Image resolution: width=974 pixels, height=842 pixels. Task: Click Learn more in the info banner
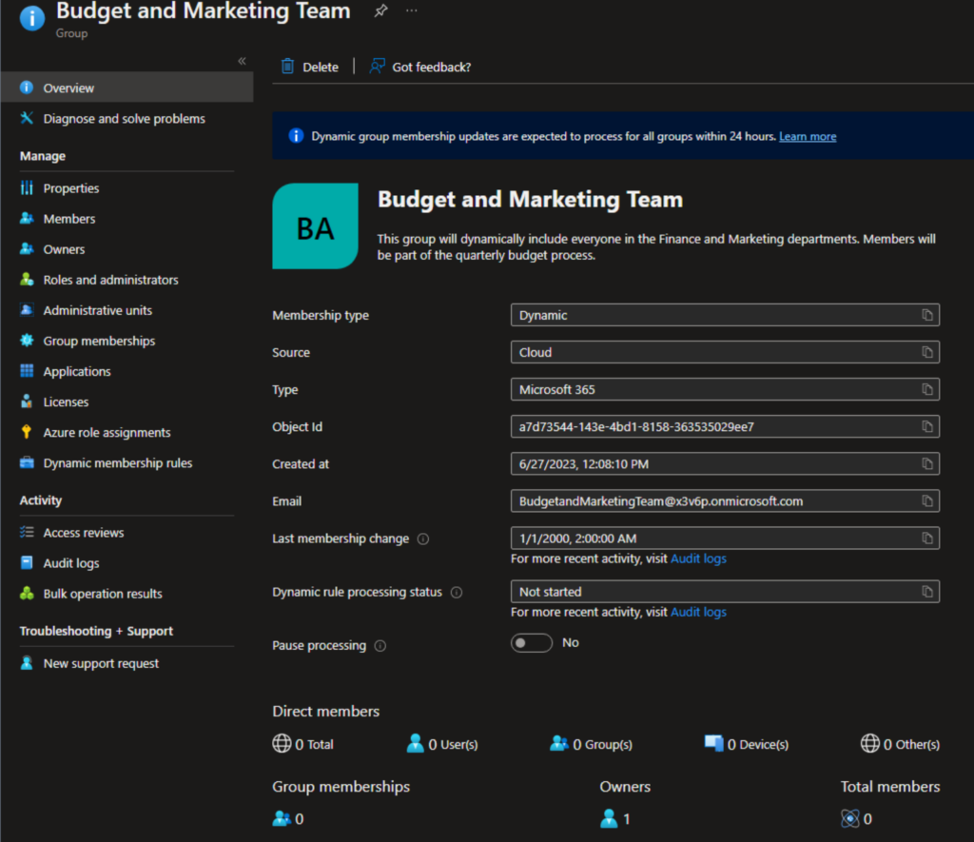(808, 136)
